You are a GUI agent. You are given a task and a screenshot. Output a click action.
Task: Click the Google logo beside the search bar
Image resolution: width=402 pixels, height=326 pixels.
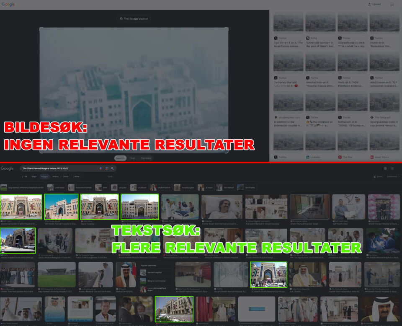tap(7, 168)
